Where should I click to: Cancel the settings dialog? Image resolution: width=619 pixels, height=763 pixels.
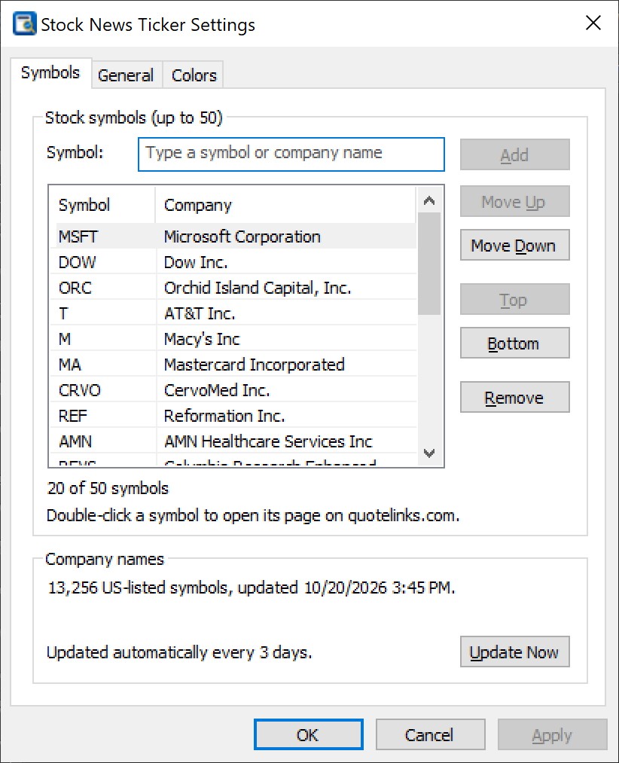[430, 734]
